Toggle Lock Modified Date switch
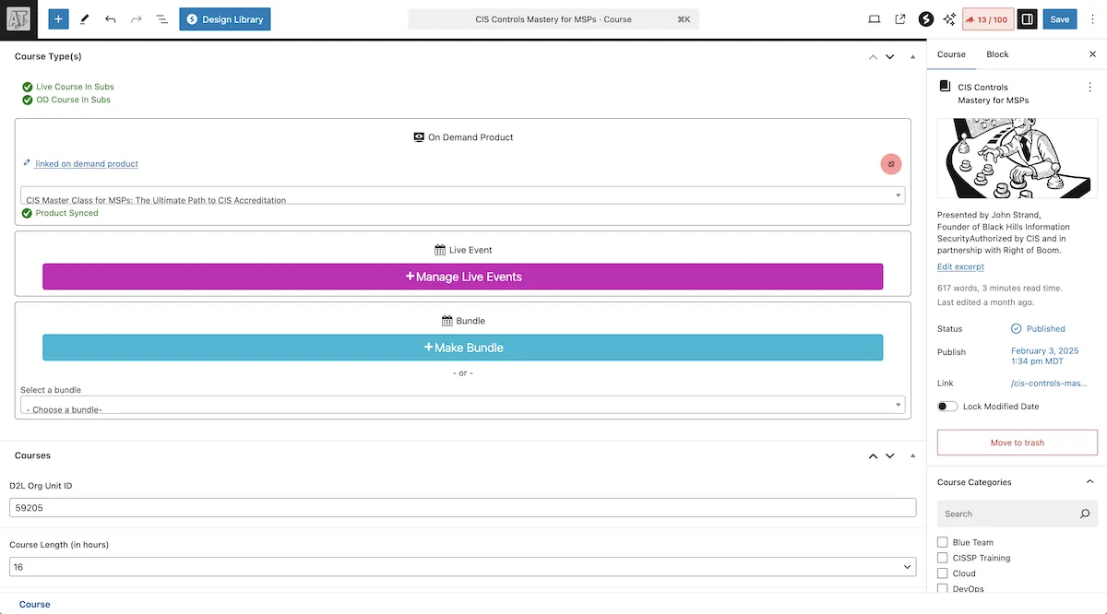 946,407
